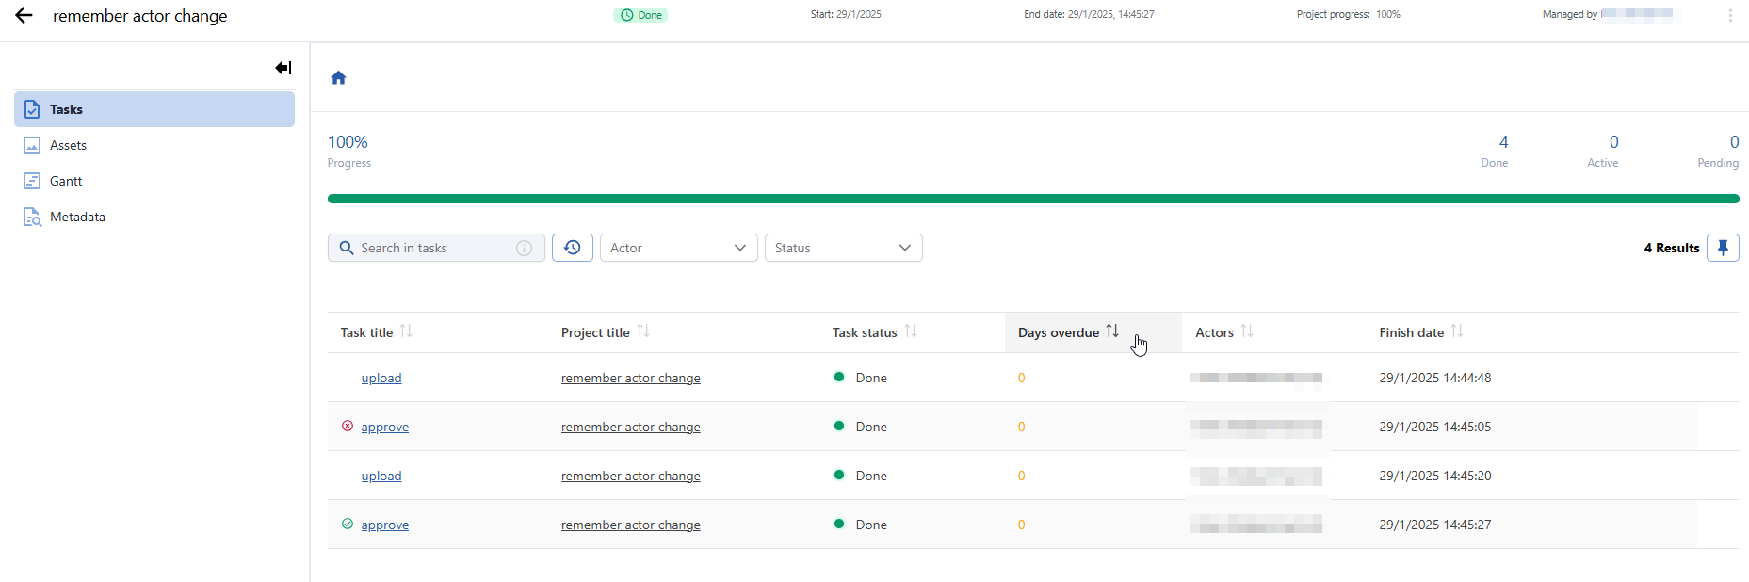The image size is (1749, 582).
Task: Sort table by Task title
Action: 406,331
